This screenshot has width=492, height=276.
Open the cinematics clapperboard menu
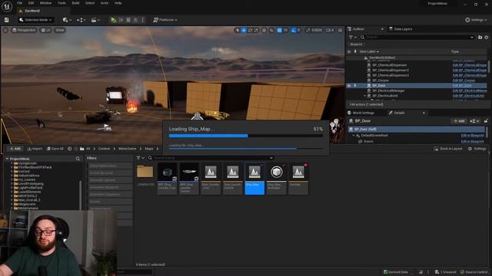click(95, 20)
